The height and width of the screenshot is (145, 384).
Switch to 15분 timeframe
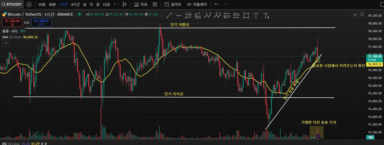point(42,4)
